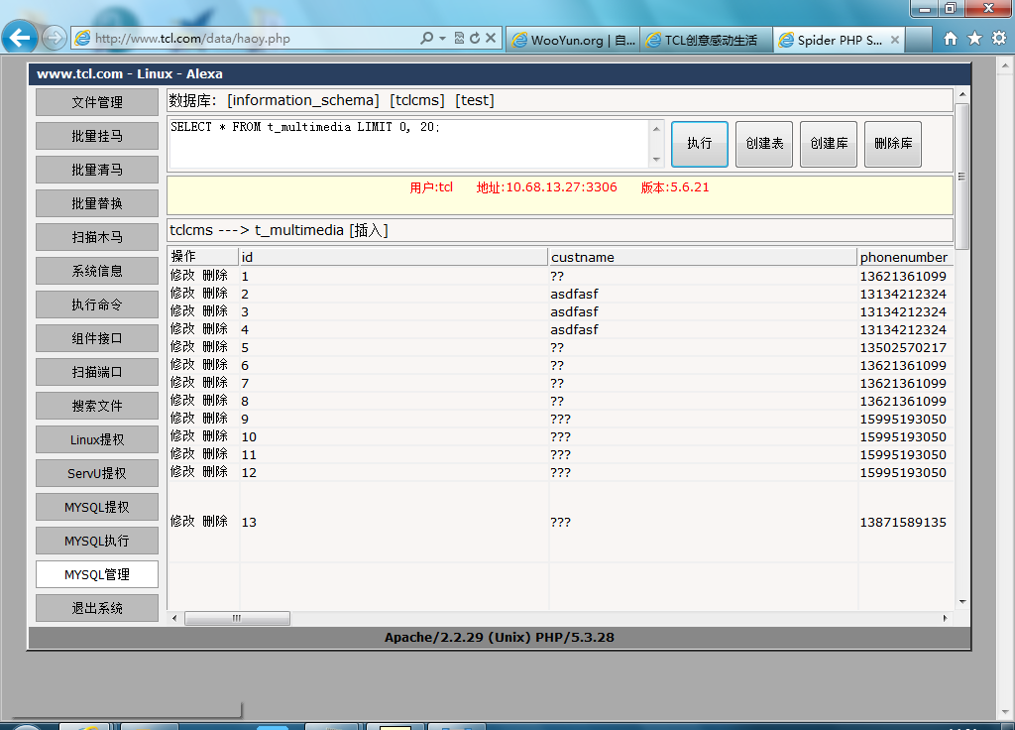Click the browser forward arrow

pos(55,39)
